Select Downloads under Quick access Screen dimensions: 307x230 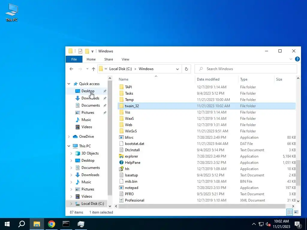click(90, 98)
